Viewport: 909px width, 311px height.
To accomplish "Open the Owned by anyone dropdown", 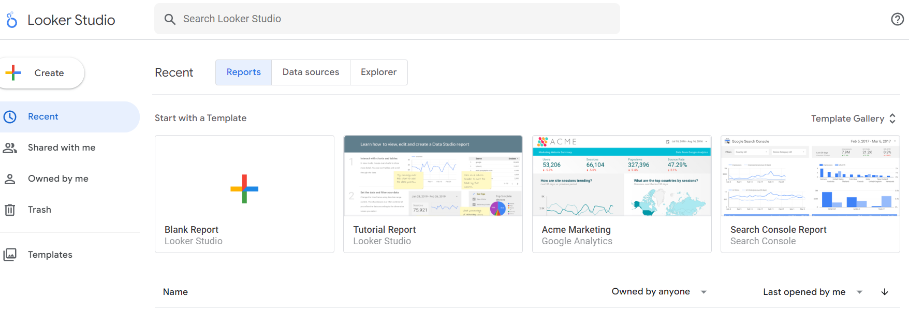I will pos(659,292).
